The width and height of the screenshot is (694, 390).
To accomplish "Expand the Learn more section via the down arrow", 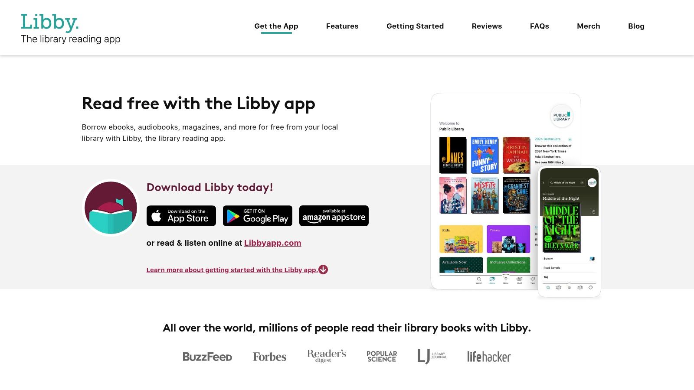I will point(323,270).
